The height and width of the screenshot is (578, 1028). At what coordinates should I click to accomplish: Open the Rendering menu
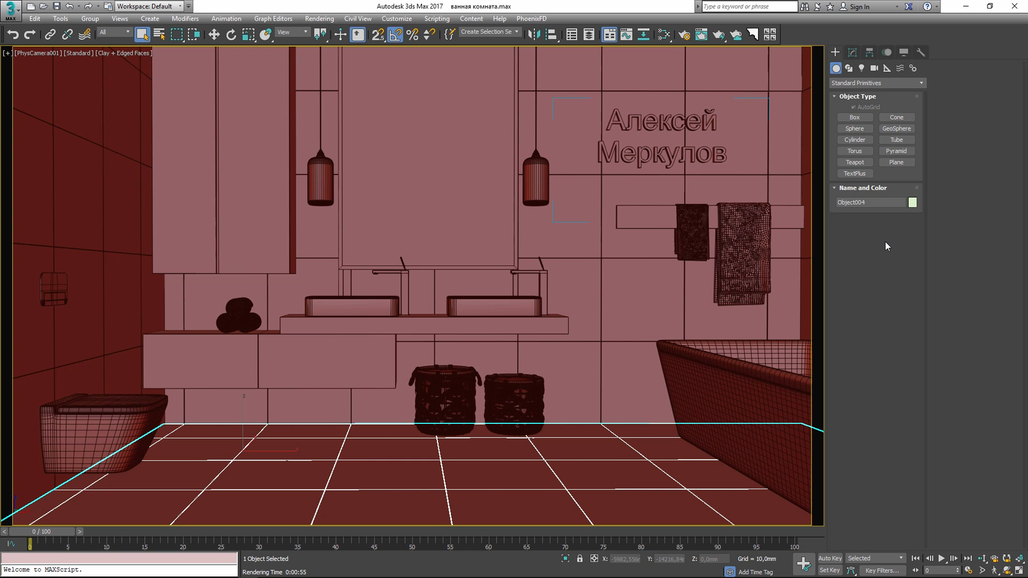coord(319,19)
